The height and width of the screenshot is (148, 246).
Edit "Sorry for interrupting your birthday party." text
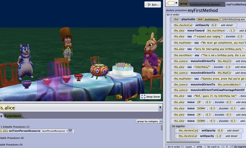click(219, 49)
